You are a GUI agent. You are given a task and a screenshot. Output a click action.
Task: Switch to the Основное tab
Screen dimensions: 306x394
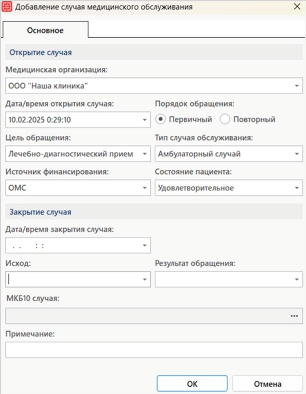click(x=45, y=30)
